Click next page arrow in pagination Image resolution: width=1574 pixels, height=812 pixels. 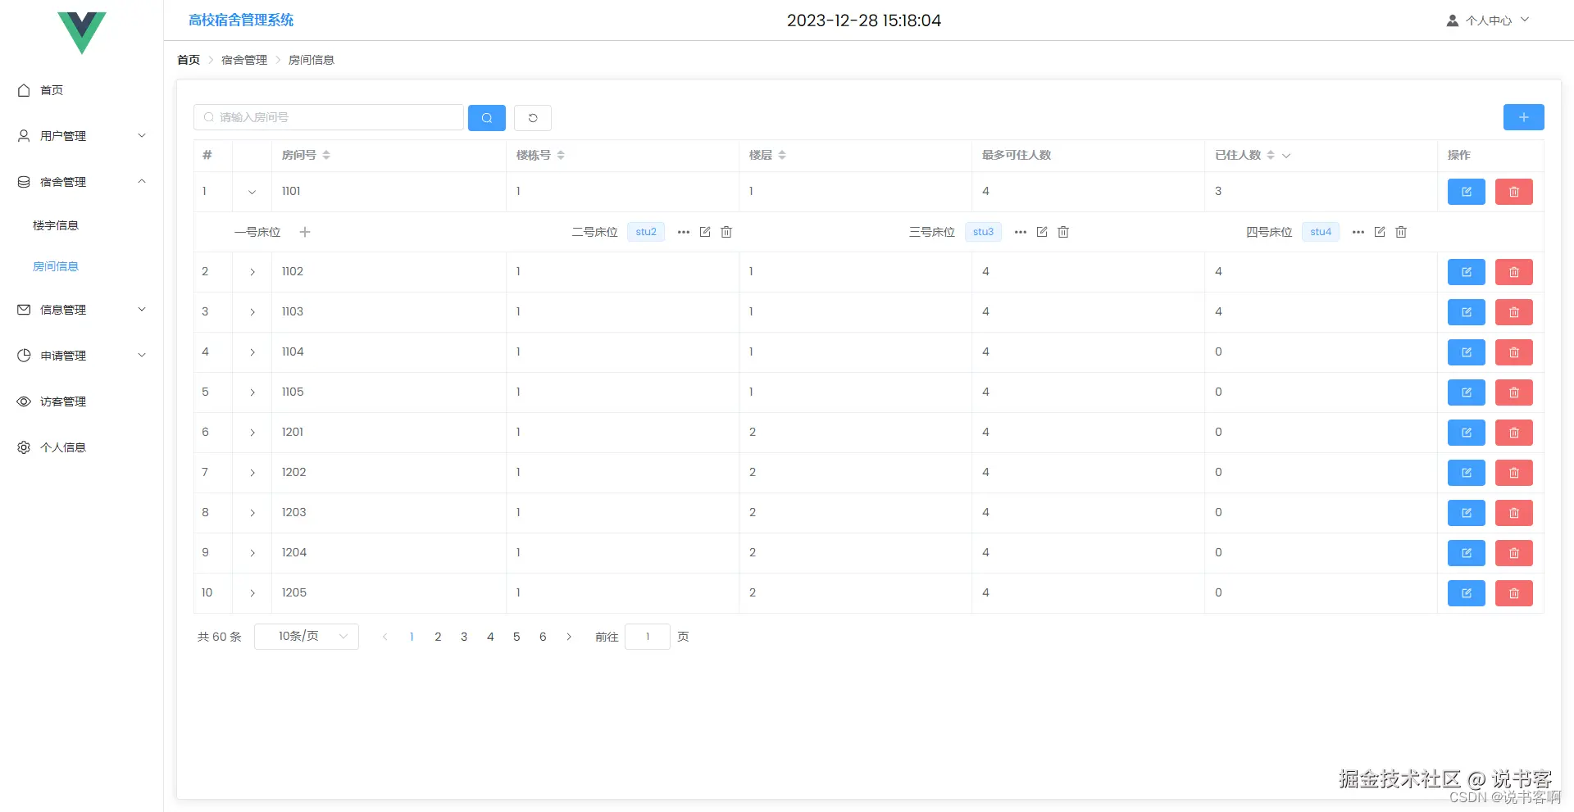point(569,637)
